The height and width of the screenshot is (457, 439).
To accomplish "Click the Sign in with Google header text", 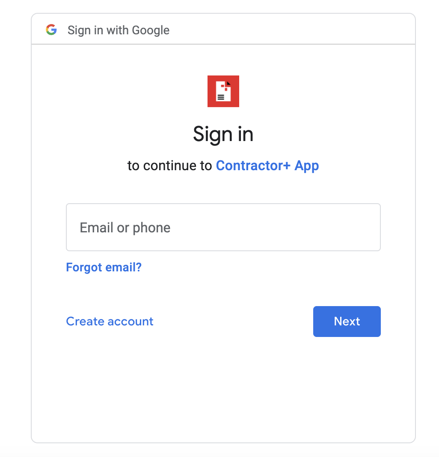I will pyautogui.click(x=119, y=30).
